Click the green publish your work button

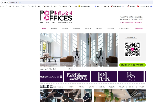point(132,65)
